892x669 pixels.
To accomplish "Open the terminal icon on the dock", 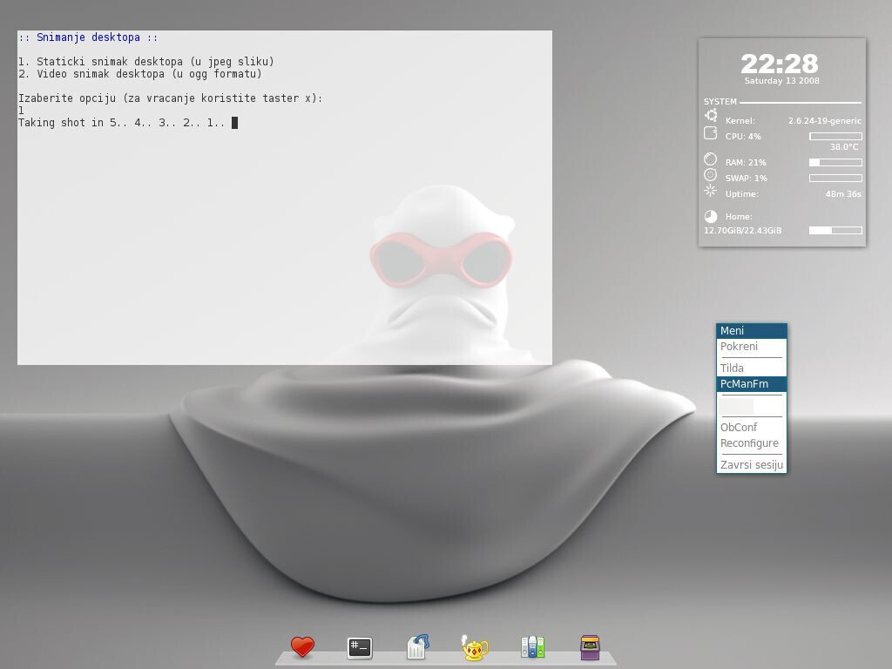I will (359, 646).
